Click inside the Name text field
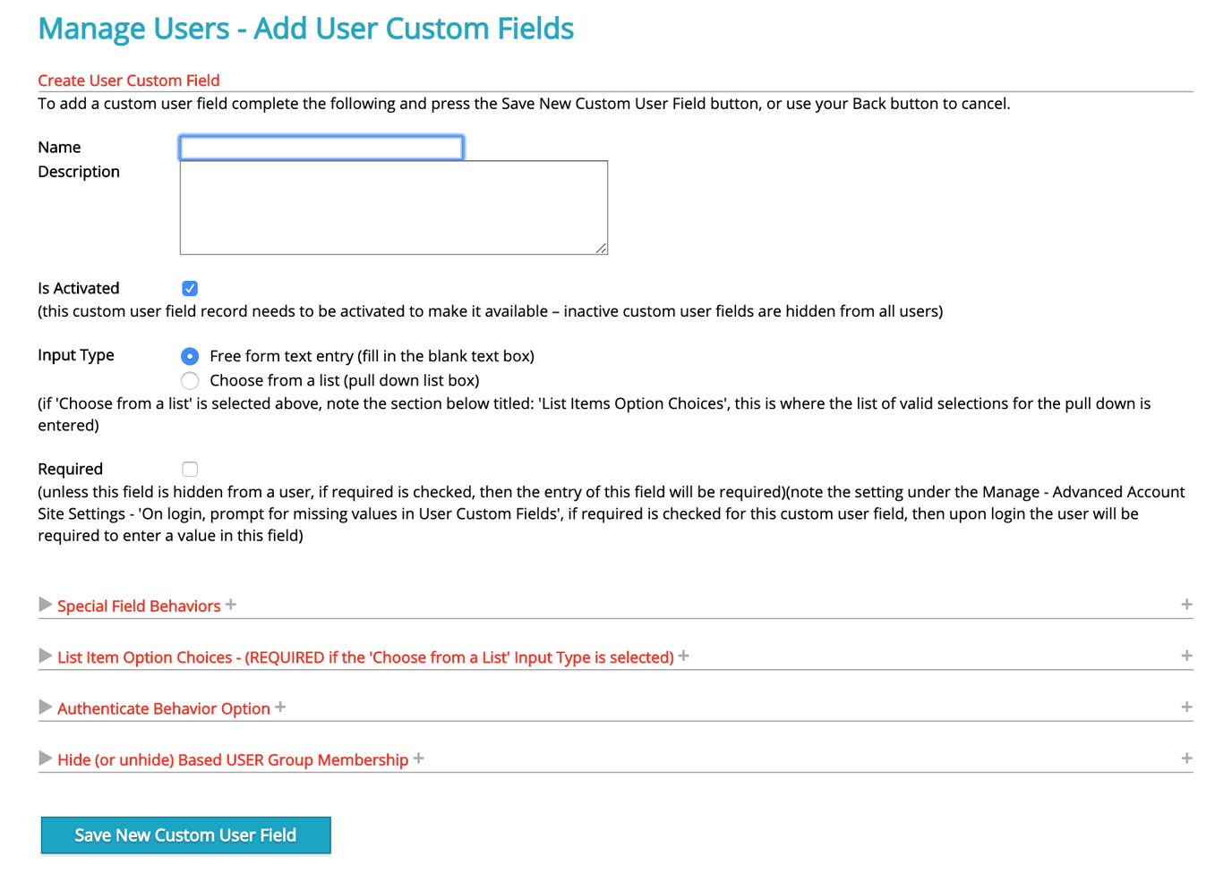The width and height of the screenshot is (1232, 873). 320,147
